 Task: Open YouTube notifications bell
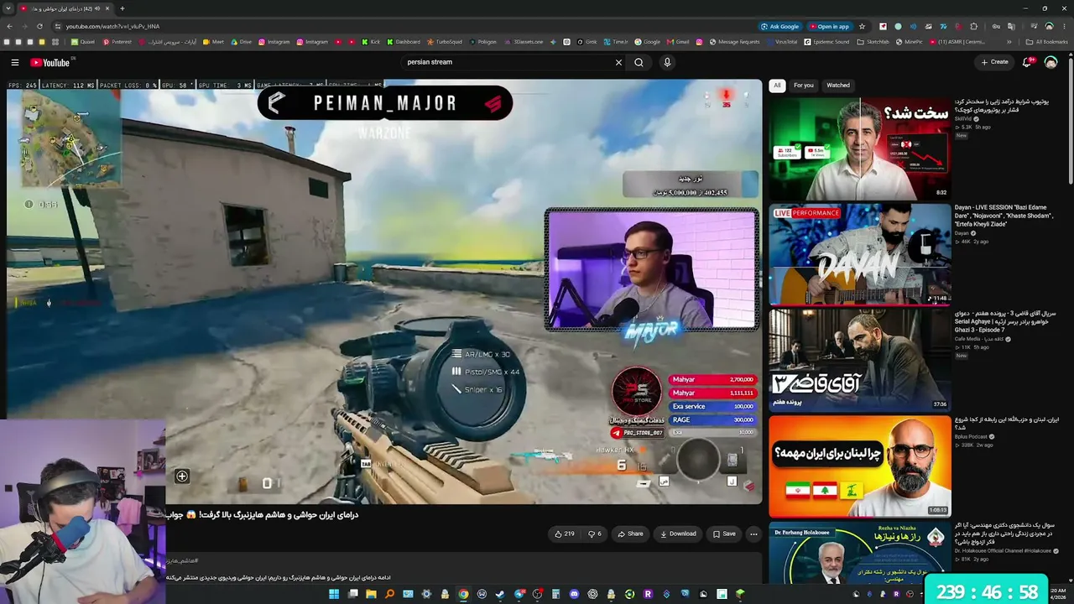coord(1027,62)
